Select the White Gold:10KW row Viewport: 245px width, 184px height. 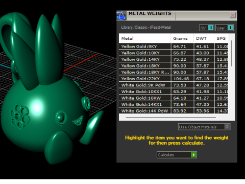click(x=174, y=98)
